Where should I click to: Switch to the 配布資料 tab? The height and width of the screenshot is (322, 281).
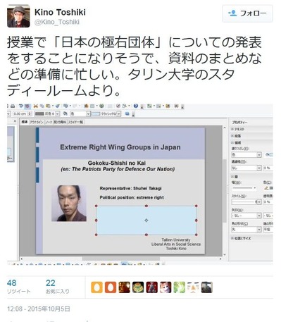[60, 122]
